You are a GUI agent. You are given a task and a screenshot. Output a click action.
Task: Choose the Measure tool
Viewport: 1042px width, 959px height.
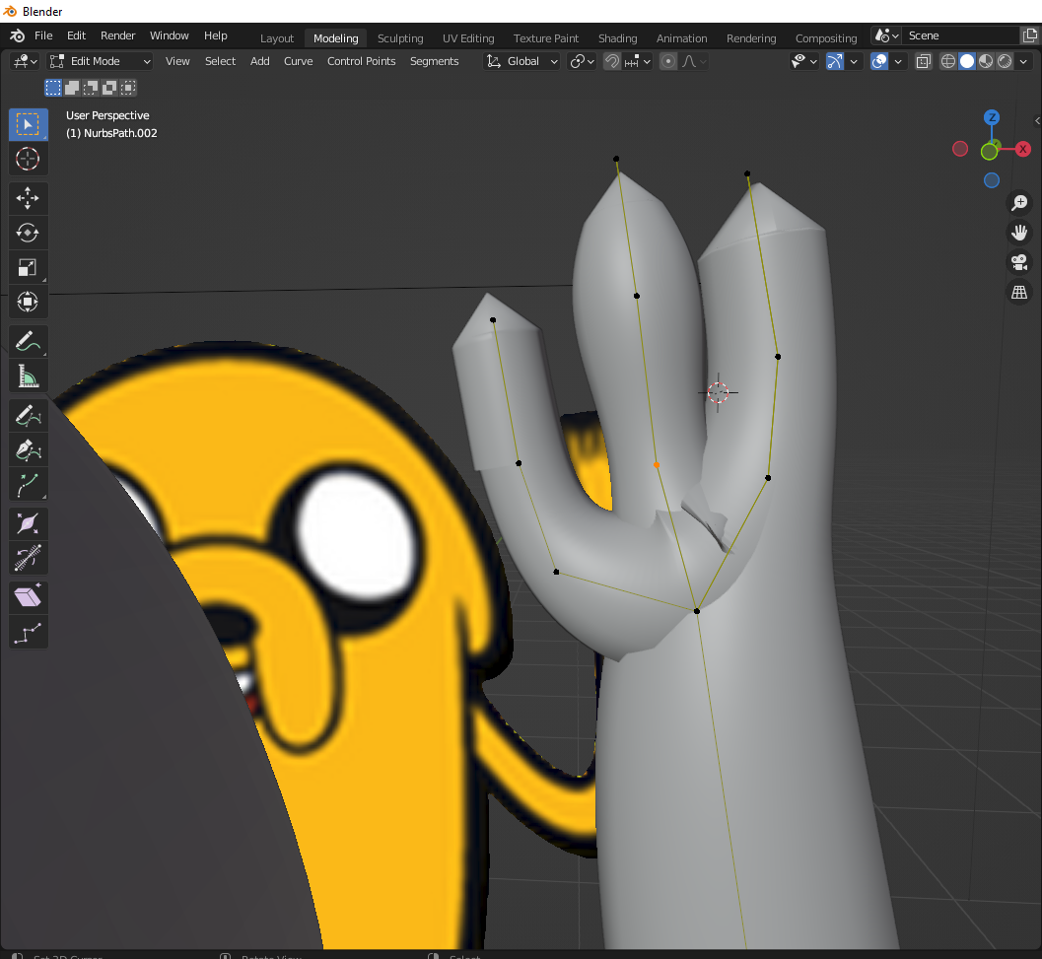click(x=28, y=377)
